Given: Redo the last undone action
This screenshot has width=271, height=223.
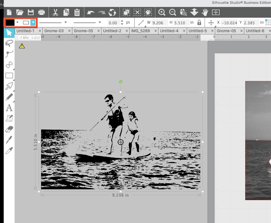Looking at the screenshot, I should point(102,12).
